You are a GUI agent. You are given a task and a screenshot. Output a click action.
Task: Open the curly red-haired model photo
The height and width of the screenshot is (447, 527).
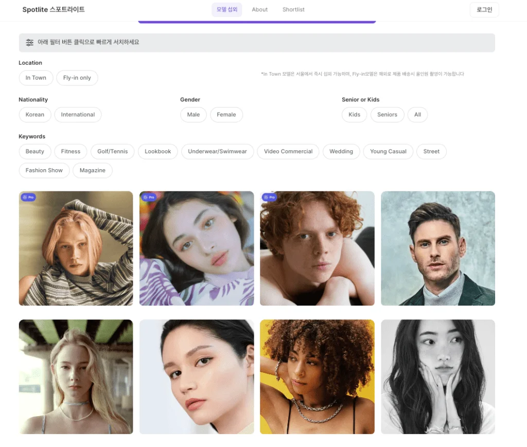(x=317, y=248)
